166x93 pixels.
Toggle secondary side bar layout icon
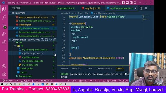(131, 3)
